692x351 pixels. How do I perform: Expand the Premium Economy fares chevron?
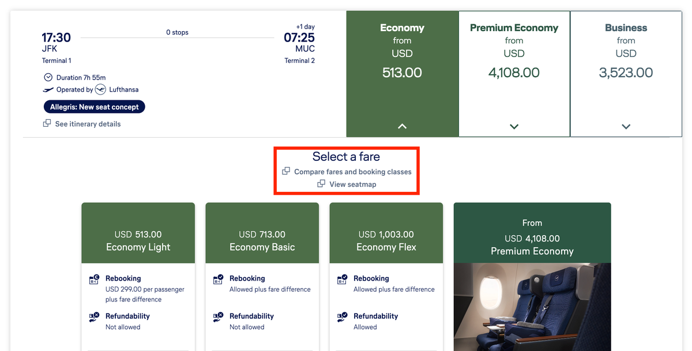pos(513,126)
